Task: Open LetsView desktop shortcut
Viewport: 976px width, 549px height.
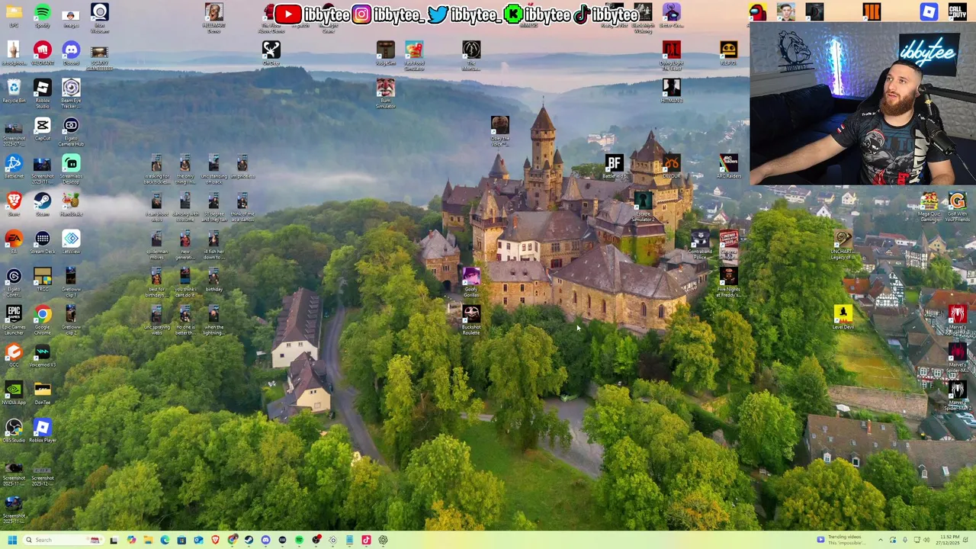Action: click(71, 242)
